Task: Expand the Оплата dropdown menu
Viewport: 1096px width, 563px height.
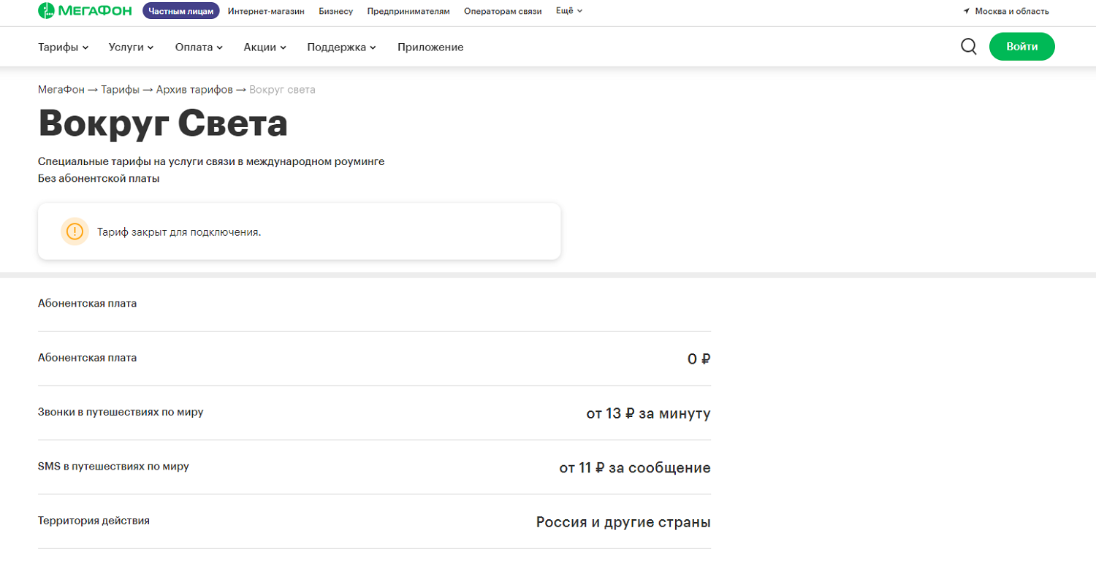Action: pyautogui.click(x=199, y=47)
